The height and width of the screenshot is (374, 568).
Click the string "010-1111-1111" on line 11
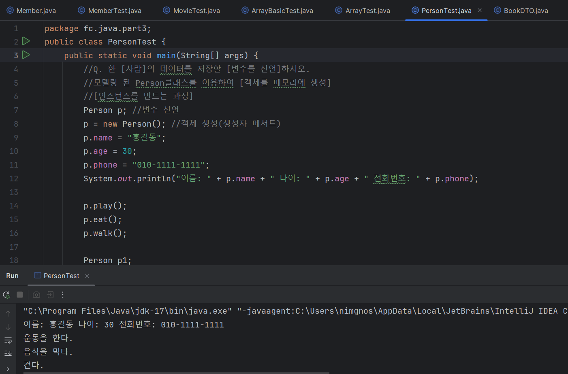pyautogui.click(x=169, y=165)
